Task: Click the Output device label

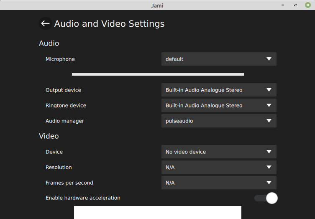Action: click(x=63, y=90)
